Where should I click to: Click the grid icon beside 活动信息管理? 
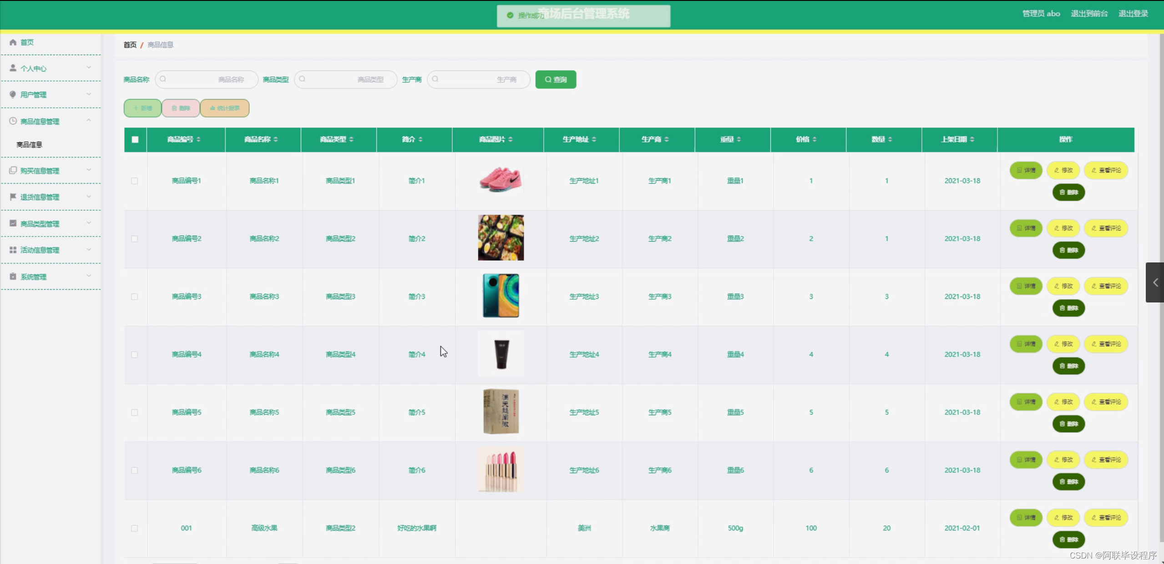click(x=13, y=250)
